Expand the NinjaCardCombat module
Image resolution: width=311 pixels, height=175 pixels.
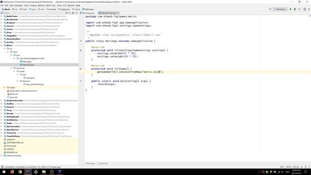[x=1, y=101]
